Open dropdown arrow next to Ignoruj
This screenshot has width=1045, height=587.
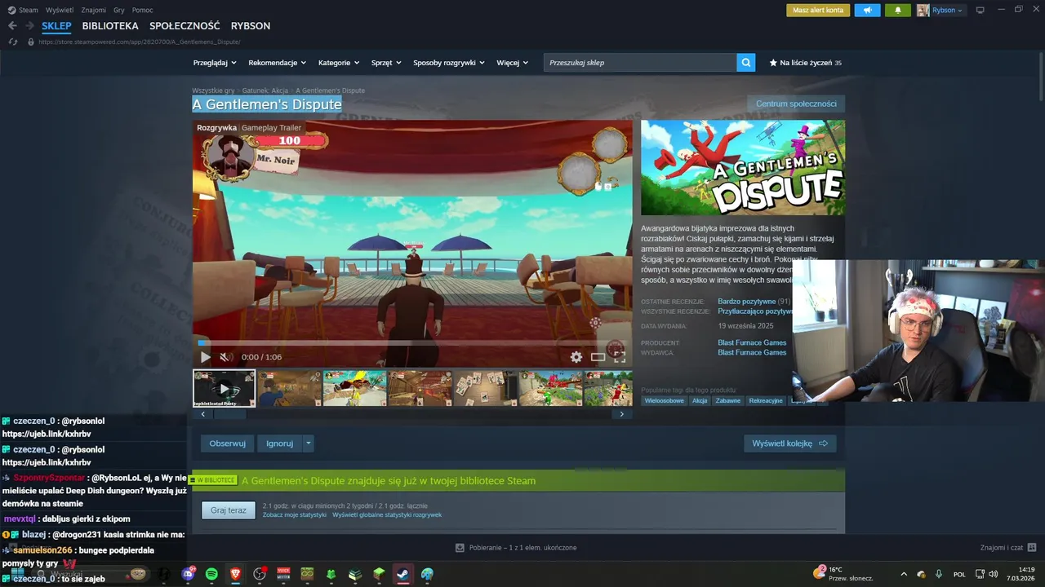(x=308, y=444)
